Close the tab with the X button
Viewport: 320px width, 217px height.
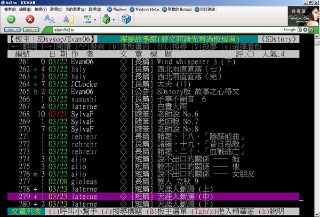tap(311, 30)
